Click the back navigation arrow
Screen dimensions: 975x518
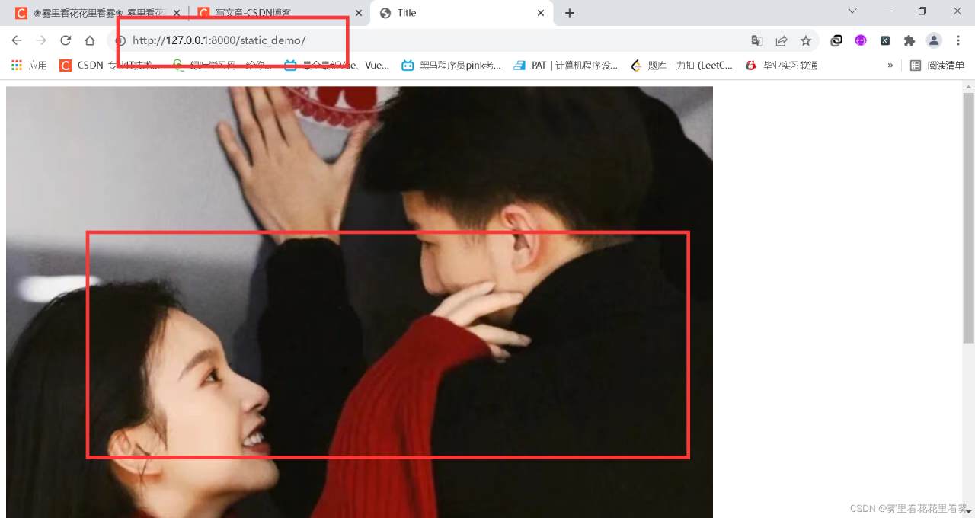[x=16, y=40]
